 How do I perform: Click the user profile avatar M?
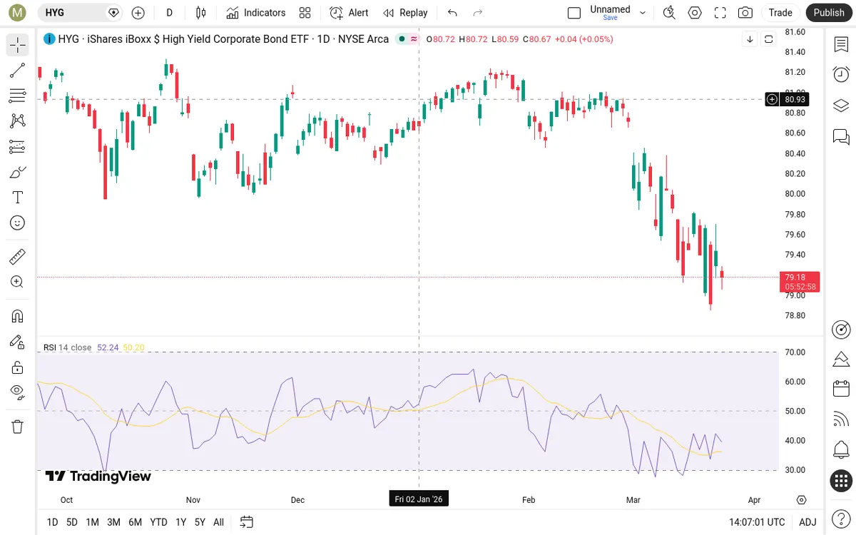click(x=18, y=12)
